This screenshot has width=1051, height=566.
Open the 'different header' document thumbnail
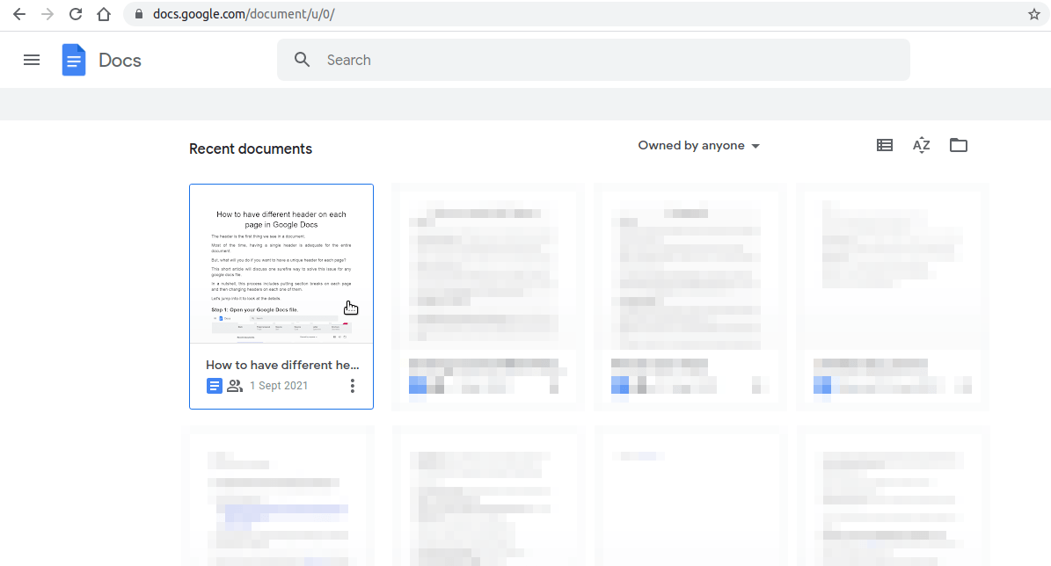(x=281, y=264)
